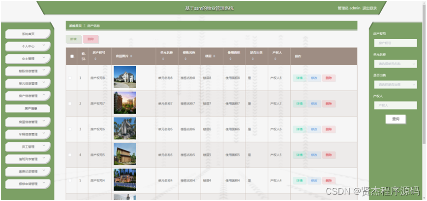
Task: Sort table by 房产权号 column arrows
Action: [x=95, y=59]
